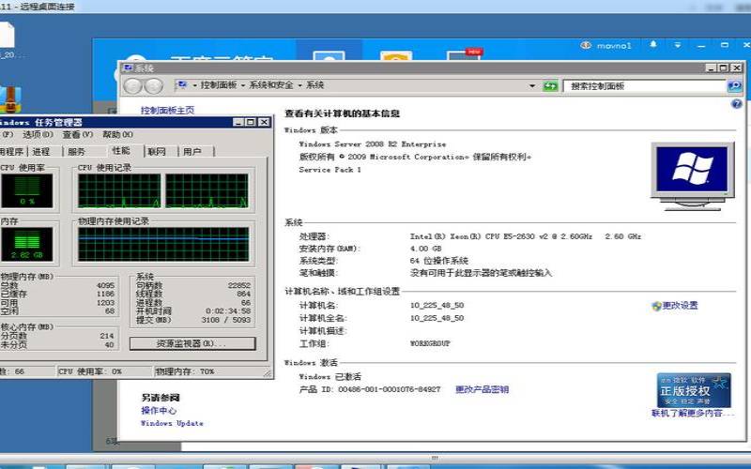The image size is (751, 469).
Task: Click the shield icon next to 更改设置
Action: (x=656, y=306)
